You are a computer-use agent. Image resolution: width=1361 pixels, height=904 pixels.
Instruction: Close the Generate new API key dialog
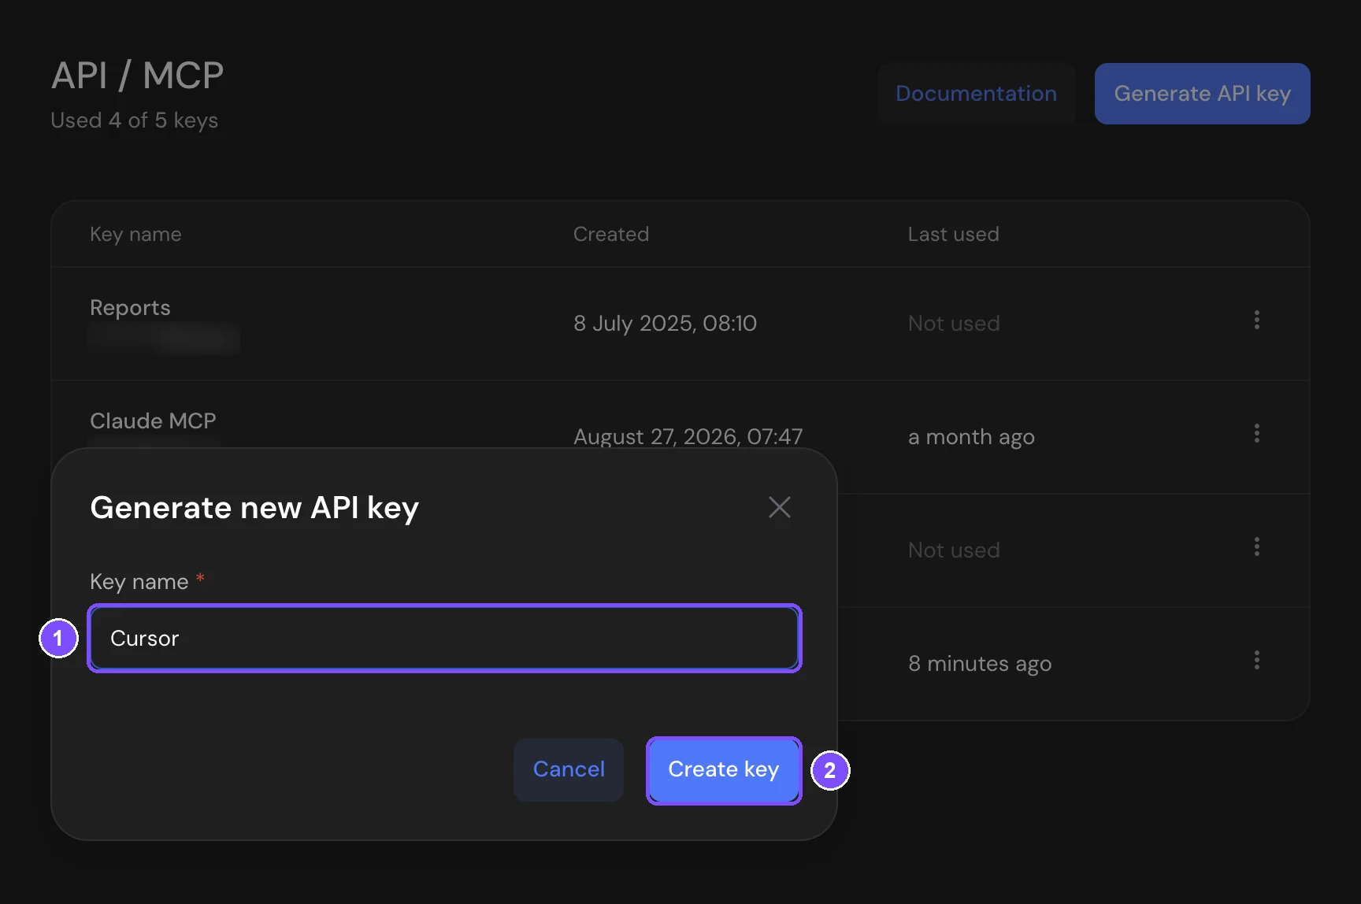tap(779, 507)
